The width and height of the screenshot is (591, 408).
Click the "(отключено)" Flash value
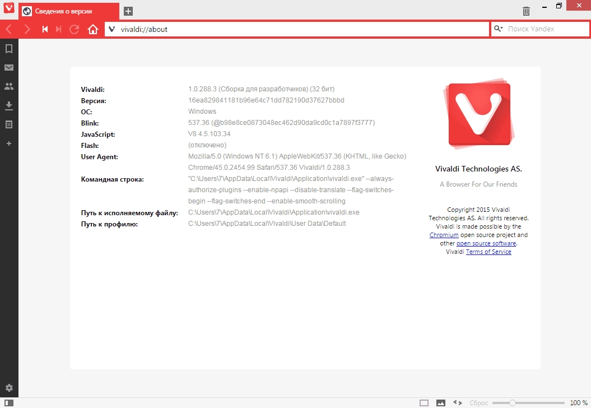pyautogui.click(x=207, y=145)
